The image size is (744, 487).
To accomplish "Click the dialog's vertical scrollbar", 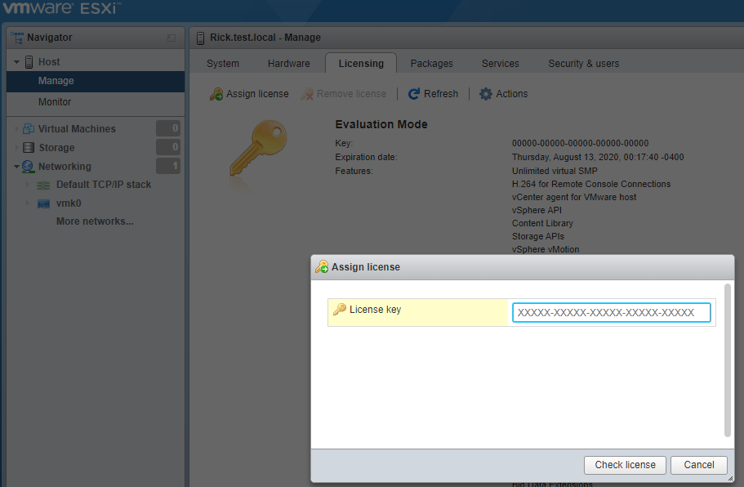I will (x=728, y=360).
